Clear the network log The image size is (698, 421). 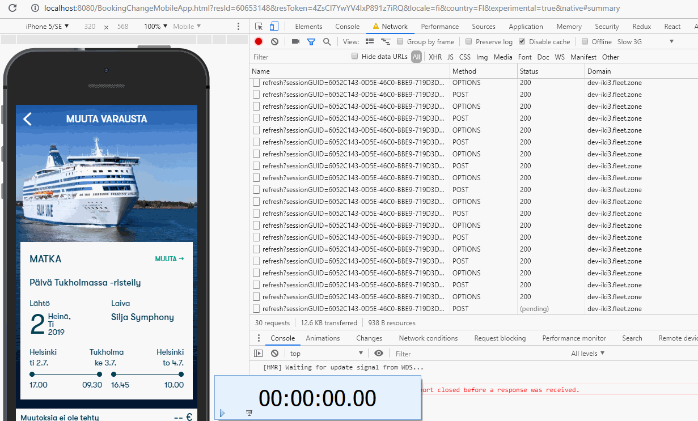[274, 41]
